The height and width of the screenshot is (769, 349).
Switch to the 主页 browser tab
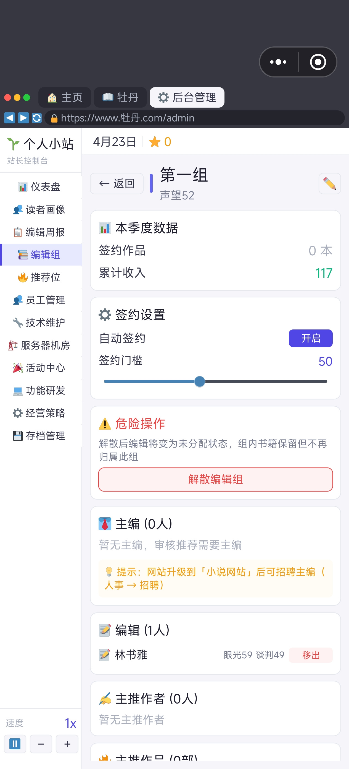point(65,97)
